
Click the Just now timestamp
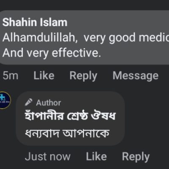[48, 156]
